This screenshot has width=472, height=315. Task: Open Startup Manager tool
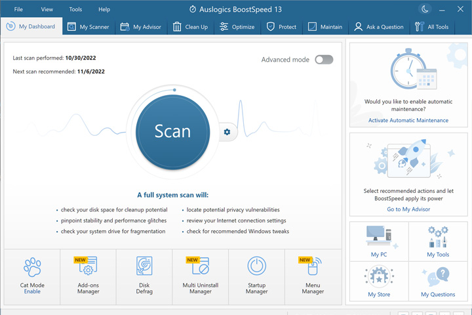(256, 277)
